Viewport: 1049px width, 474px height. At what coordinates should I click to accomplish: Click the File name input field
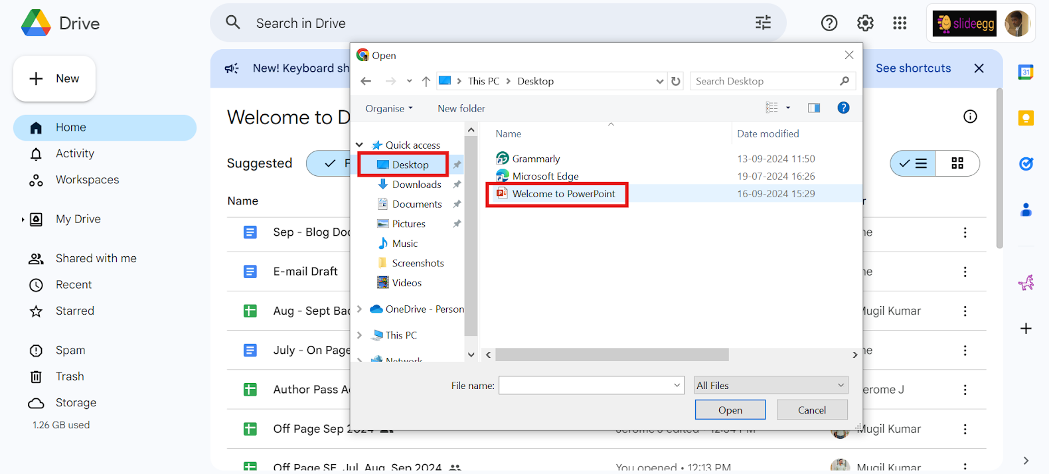[x=585, y=385]
